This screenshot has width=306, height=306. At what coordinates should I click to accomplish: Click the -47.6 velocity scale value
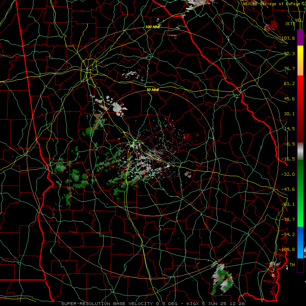coord(288,189)
